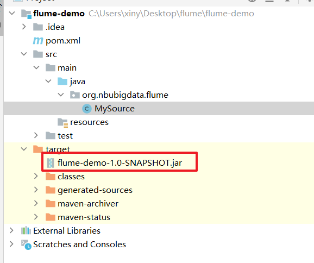Image resolution: width=314 pixels, height=263 pixels.
Task: Click the Maven pom.xml file icon
Action: coord(38,41)
